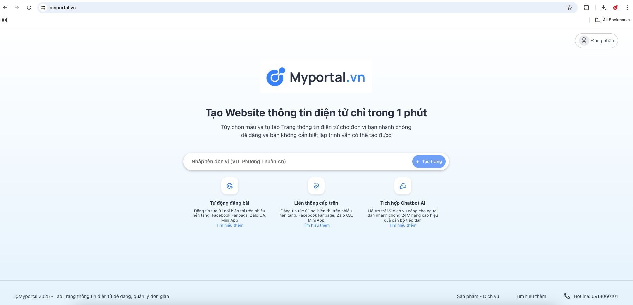Reload the page
Image resolution: width=633 pixels, height=305 pixels.
29,8
